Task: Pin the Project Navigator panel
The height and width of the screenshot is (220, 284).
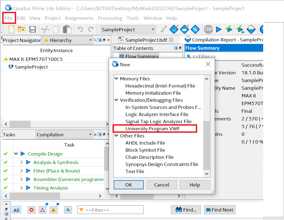Action: click(x=100, y=40)
